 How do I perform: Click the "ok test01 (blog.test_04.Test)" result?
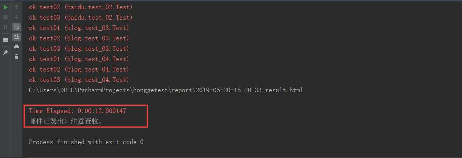79,59
